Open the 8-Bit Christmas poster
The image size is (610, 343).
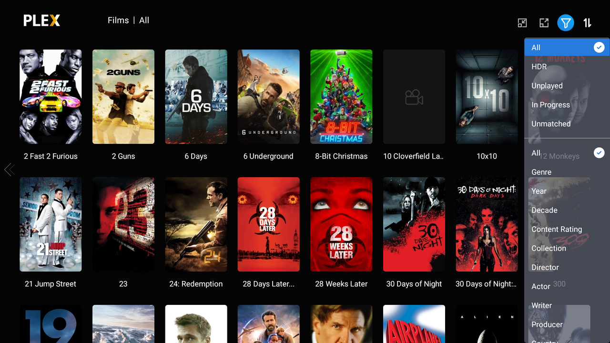(x=341, y=97)
